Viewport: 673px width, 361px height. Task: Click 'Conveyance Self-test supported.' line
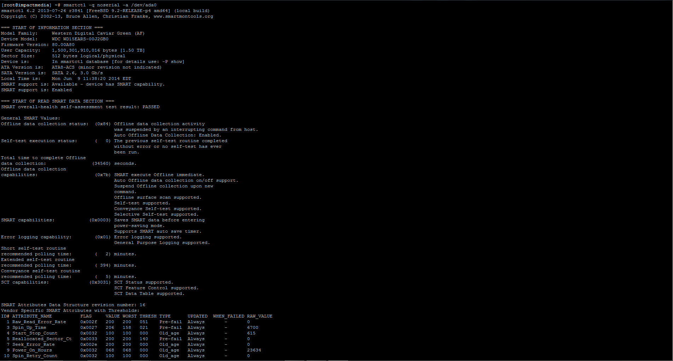158,209
